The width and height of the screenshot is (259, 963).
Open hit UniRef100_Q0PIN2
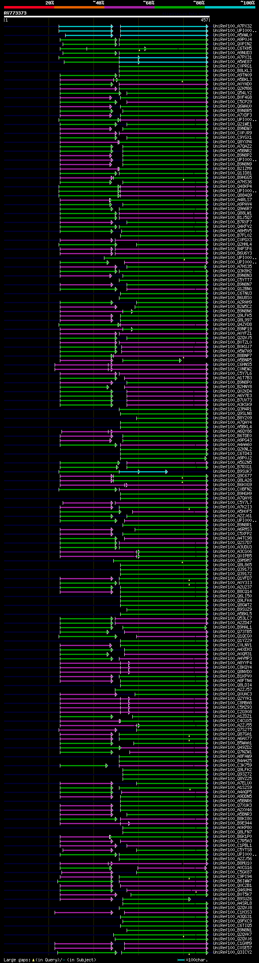click(x=232, y=44)
